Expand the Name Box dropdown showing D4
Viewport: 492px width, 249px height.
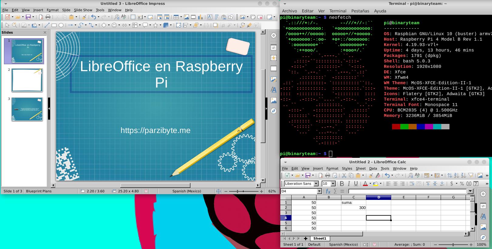pyautogui.click(x=319, y=191)
